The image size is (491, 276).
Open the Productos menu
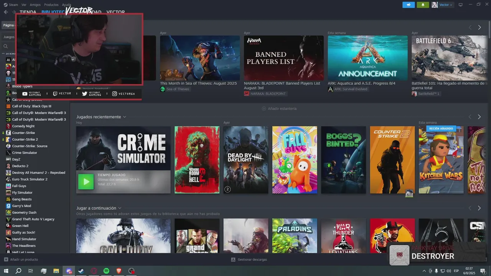51,5
